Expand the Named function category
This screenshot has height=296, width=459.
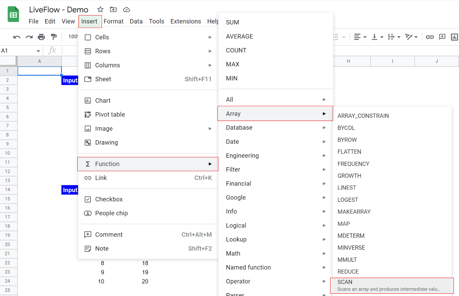tap(276, 267)
